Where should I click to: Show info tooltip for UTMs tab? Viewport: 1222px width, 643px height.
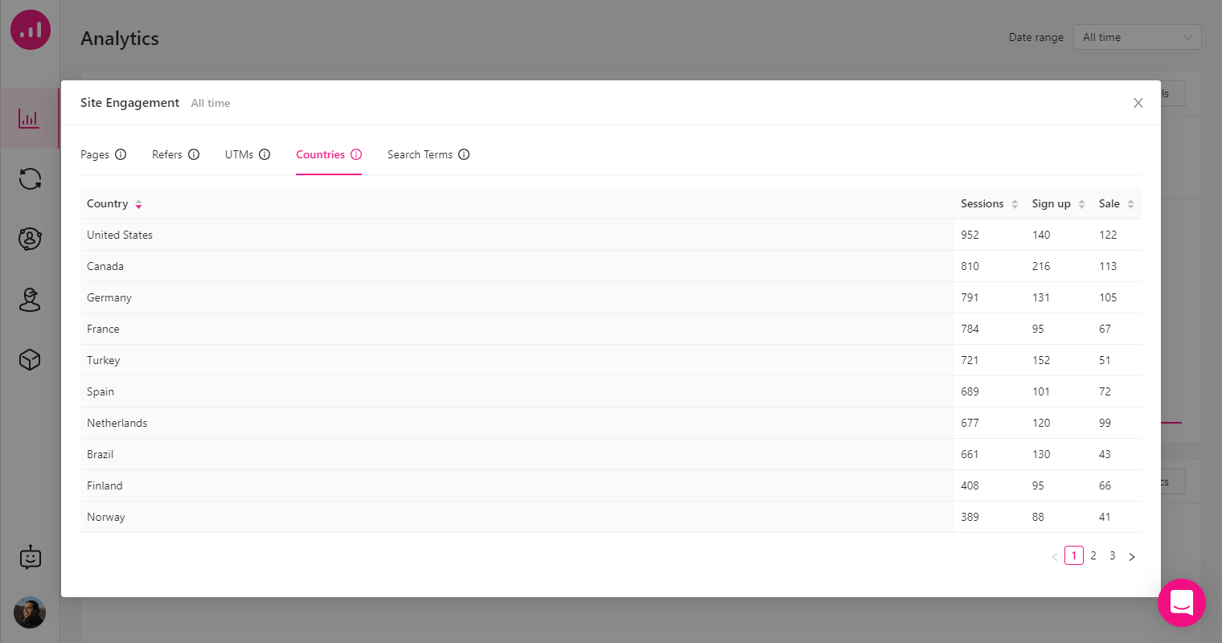coord(264,154)
